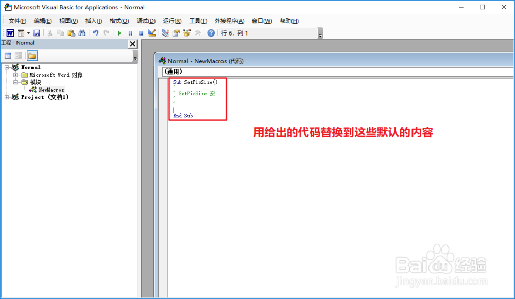Open the 工具(T) menu
The height and width of the screenshot is (299, 515).
(198, 21)
